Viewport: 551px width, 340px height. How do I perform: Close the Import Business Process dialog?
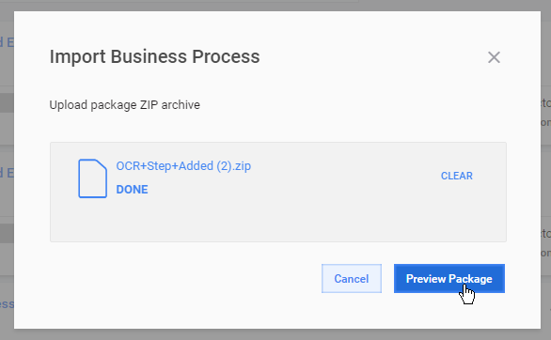(494, 57)
